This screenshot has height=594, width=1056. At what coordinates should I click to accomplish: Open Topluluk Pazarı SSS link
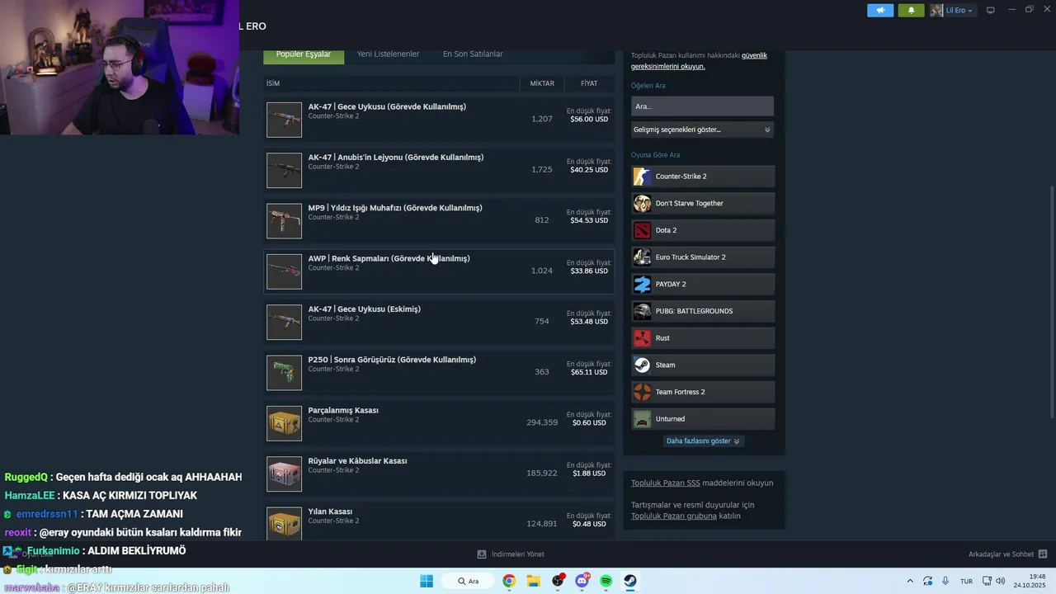(665, 483)
